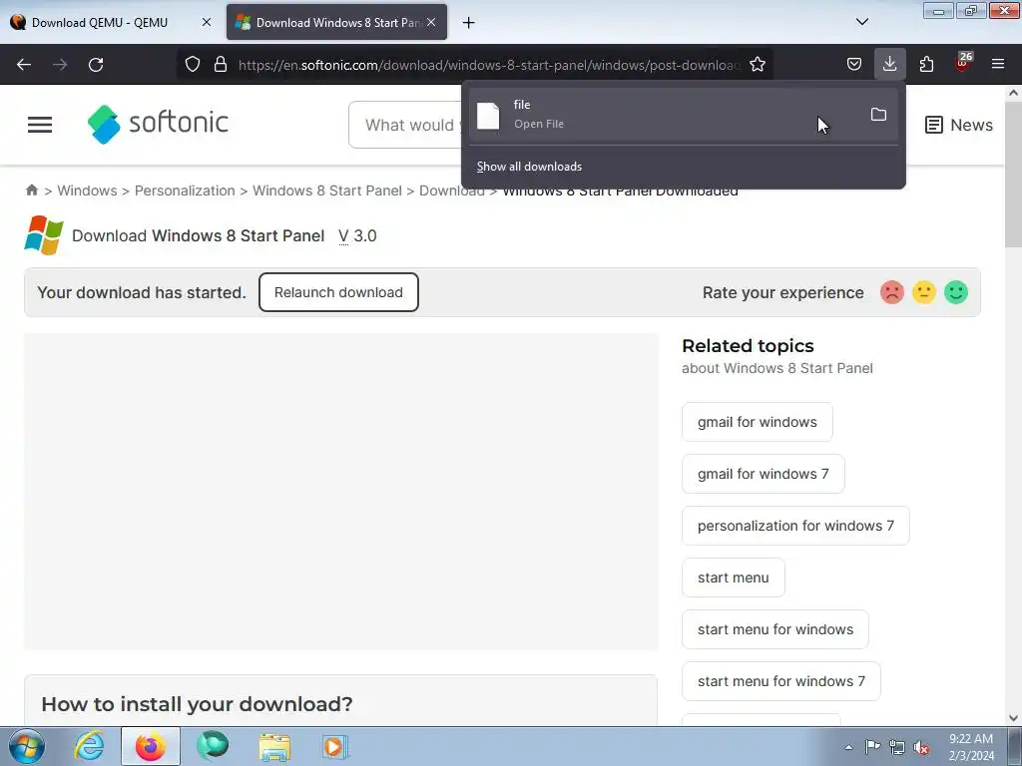Click the Softonic search input field
The height and width of the screenshot is (766, 1022).
tap(405, 125)
